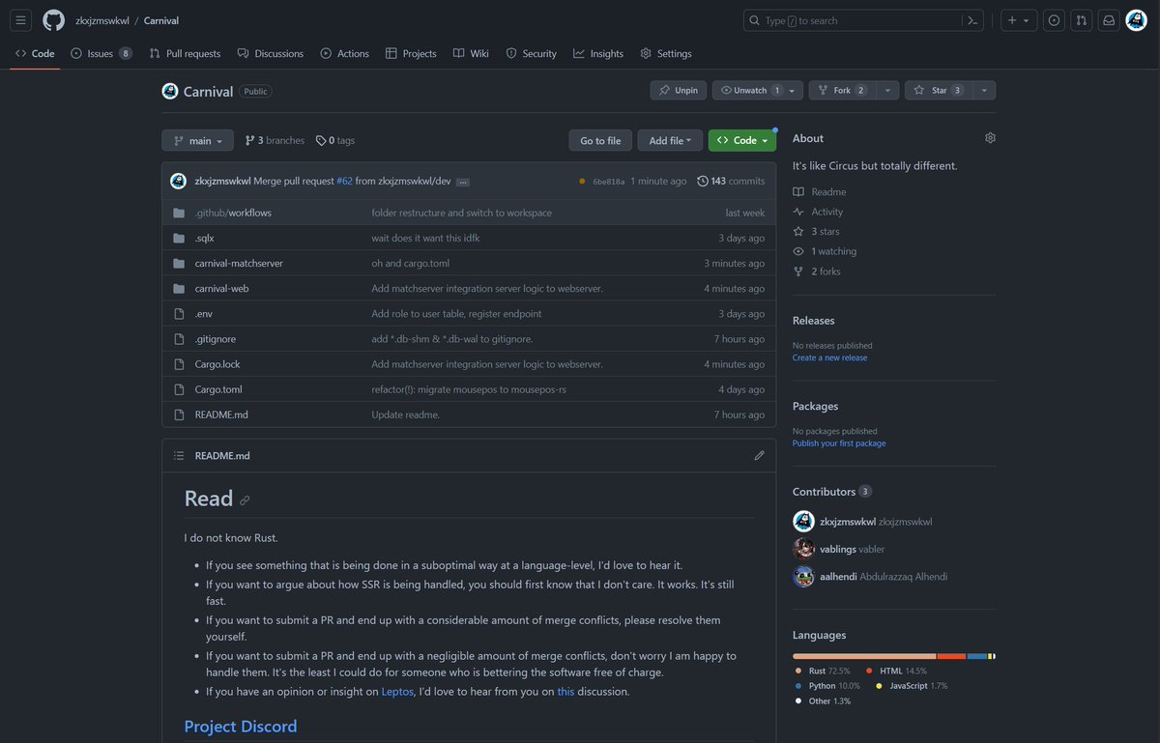1160x743 pixels.
Task: Open the carnival-matchserver folder
Action: click(x=239, y=263)
